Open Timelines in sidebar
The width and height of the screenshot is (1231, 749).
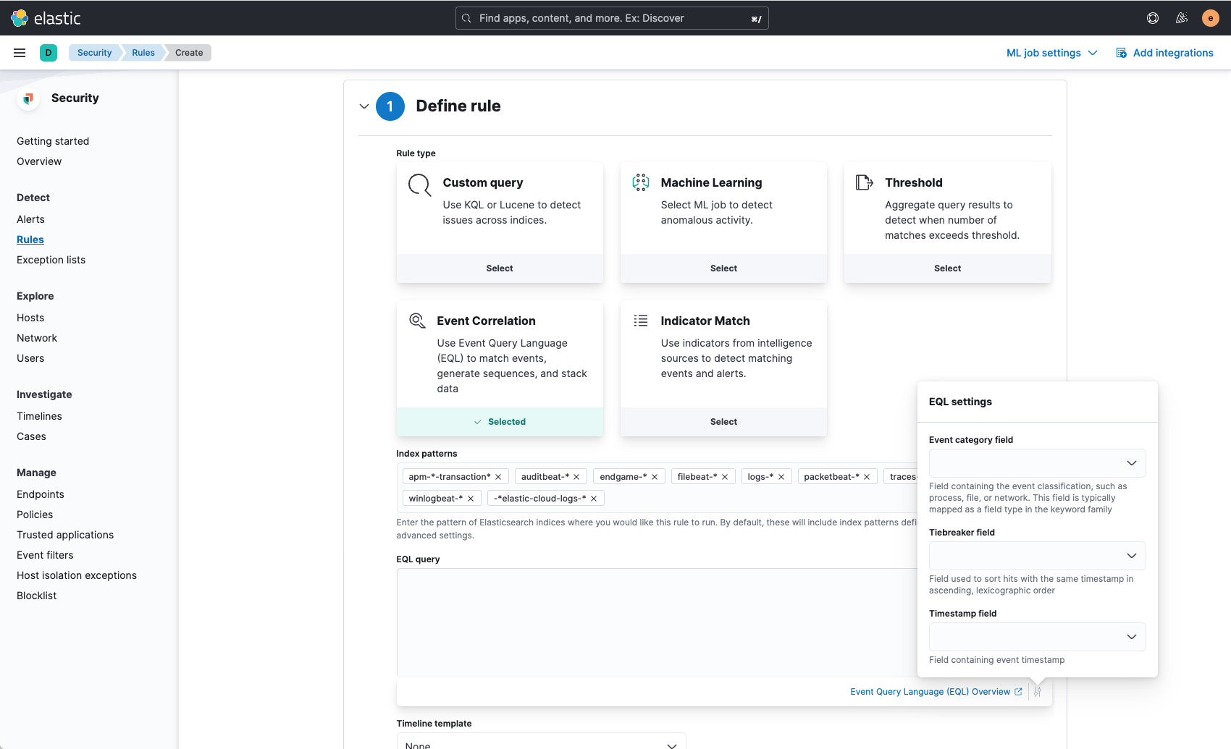tap(39, 416)
